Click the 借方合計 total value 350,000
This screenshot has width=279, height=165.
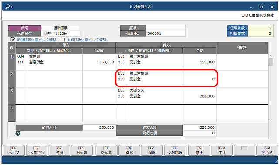99,127
